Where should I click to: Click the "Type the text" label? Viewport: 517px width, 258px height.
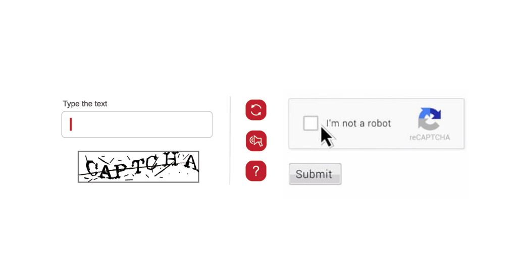click(85, 104)
